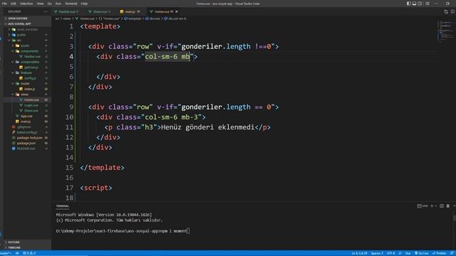456x256 pixels.
Task: Open package-lock.json in the explorer tree
Action: coord(29,137)
